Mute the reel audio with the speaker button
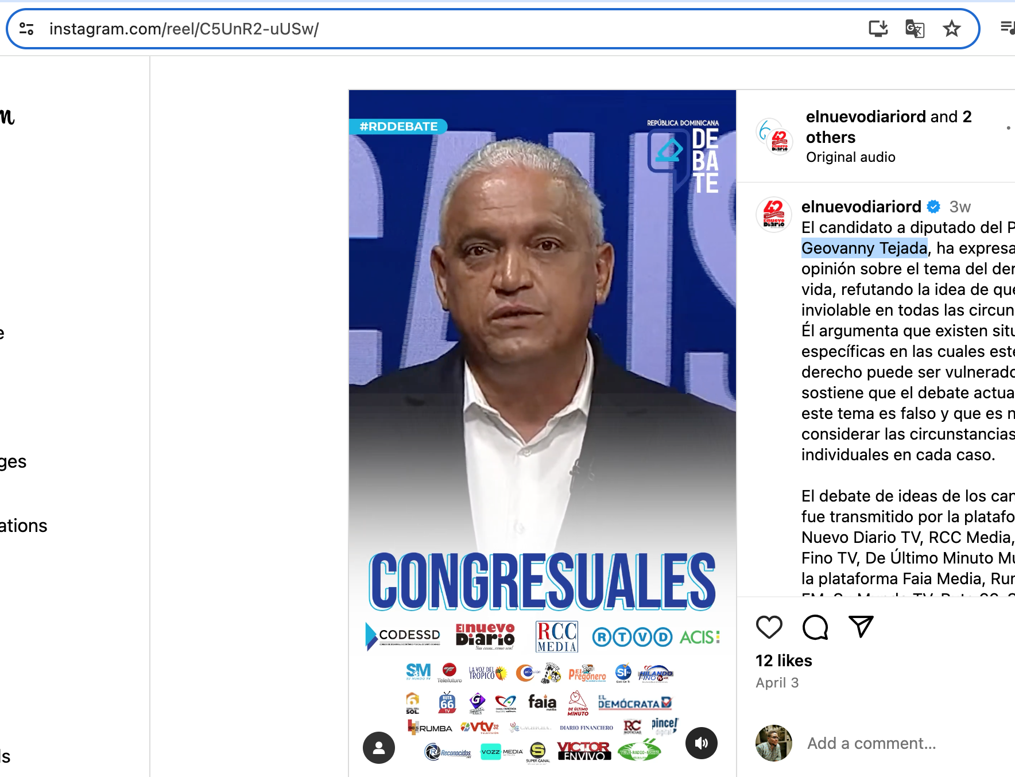The image size is (1015, 777). point(702,743)
